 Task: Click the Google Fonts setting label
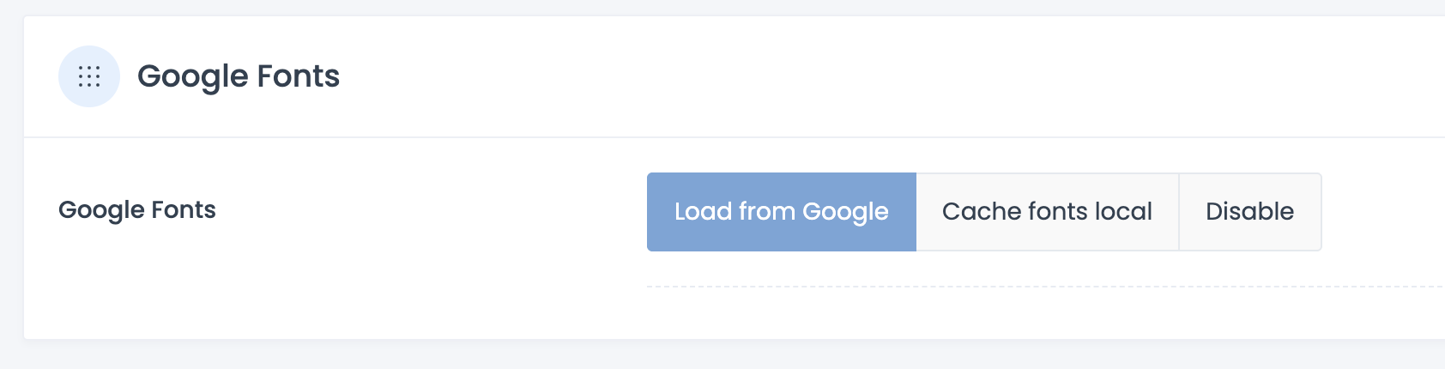137,210
